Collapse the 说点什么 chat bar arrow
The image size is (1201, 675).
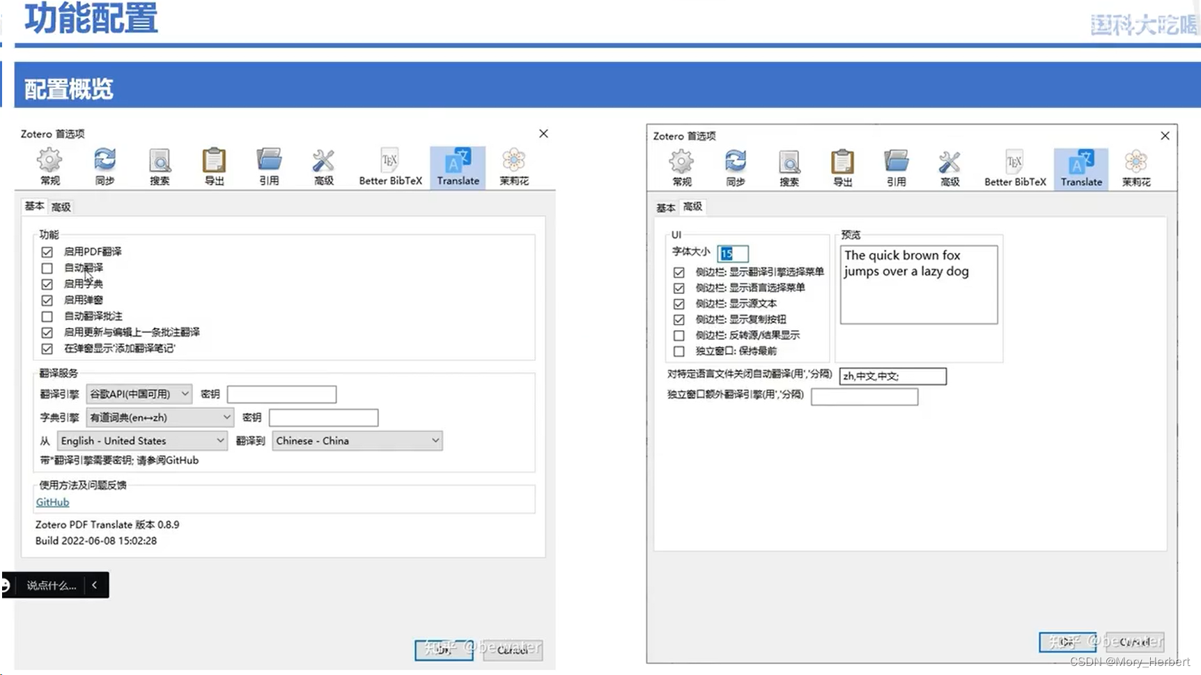(95, 585)
